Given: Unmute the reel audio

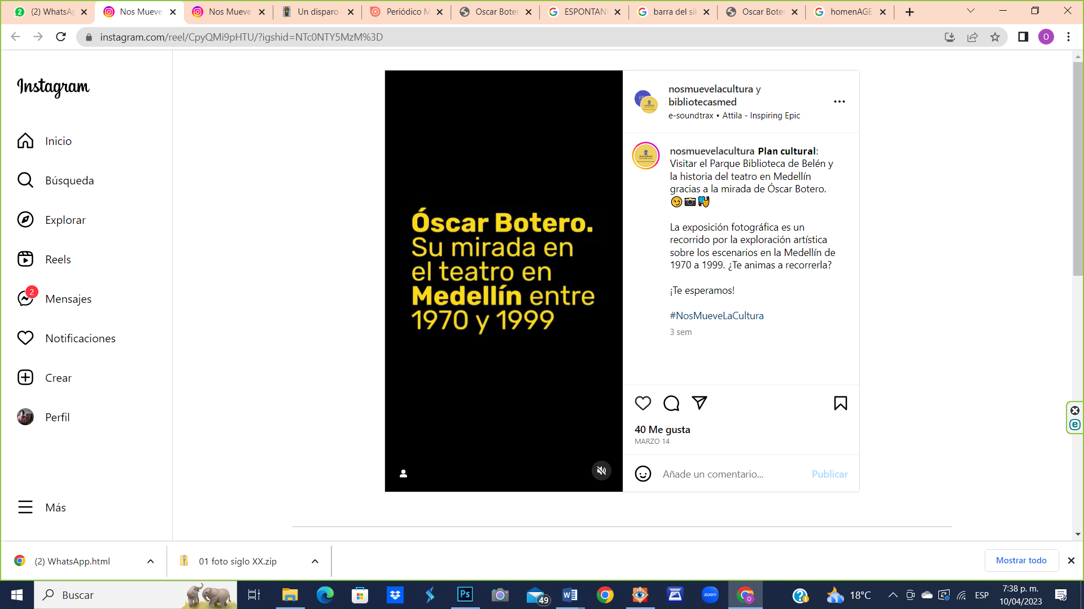Looking at the screenshot, I should (601, 471).
